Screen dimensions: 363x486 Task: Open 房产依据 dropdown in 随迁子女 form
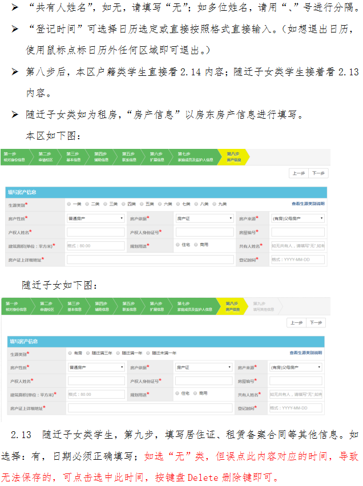(x=204, y=367)
